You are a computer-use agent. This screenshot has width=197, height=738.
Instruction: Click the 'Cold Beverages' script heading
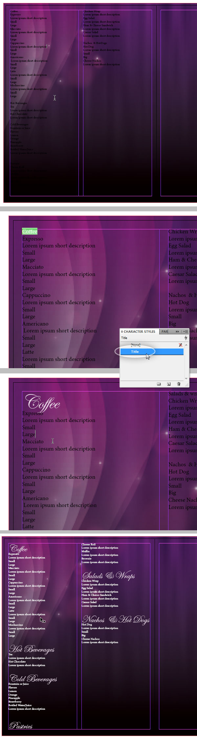[33, 678]
